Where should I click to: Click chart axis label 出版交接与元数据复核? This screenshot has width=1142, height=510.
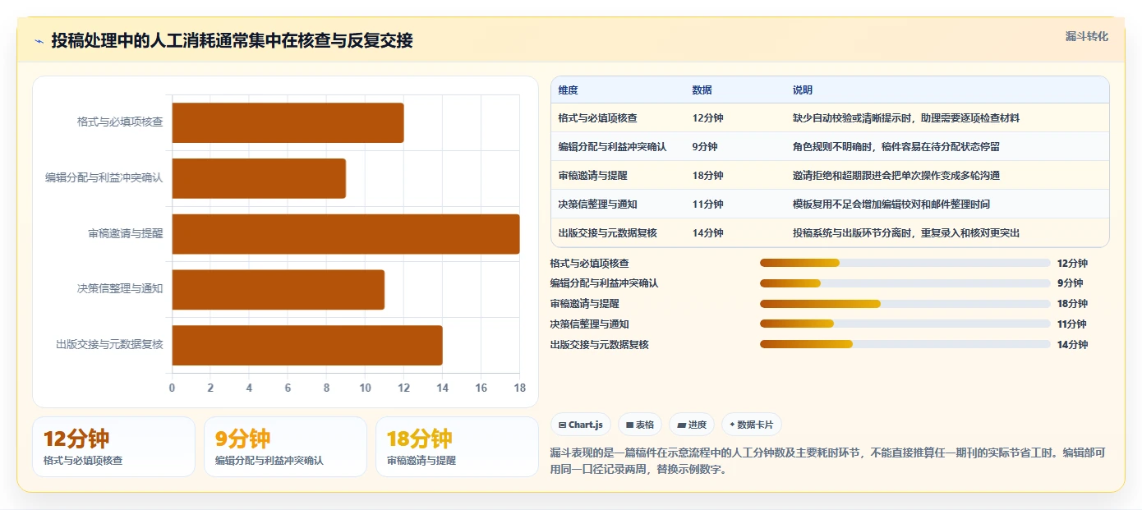pyautogui.click(x=109, y=345)
